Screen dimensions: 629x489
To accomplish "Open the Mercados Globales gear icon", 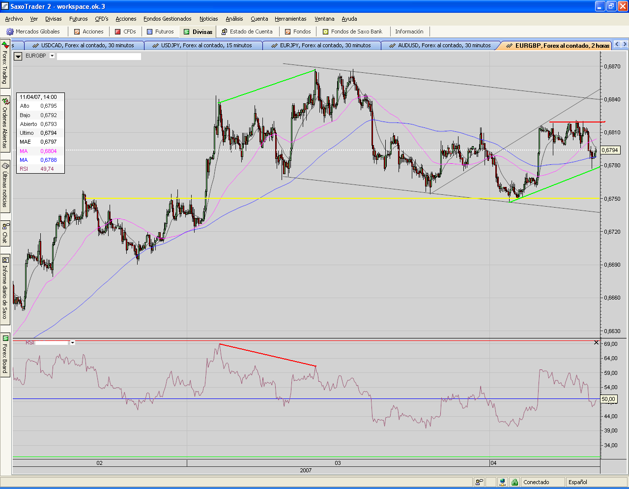I will pyautogui.click(x=10, y=31).
